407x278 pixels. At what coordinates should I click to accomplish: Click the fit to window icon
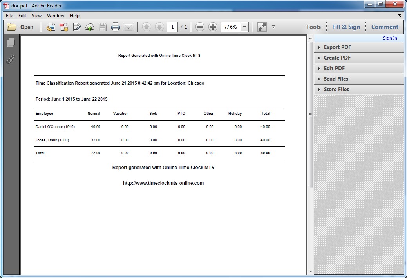tap(262, 27)
